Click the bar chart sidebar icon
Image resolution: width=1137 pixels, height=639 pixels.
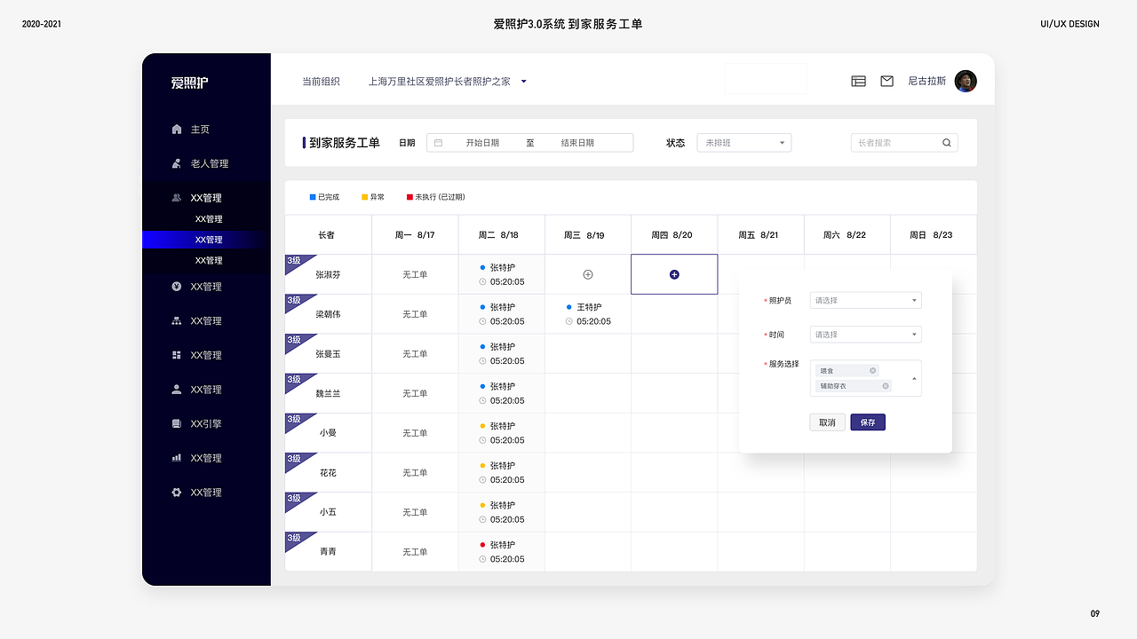pos(177,458)
